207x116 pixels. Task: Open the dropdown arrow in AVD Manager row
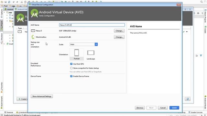(x=187, y=32)
